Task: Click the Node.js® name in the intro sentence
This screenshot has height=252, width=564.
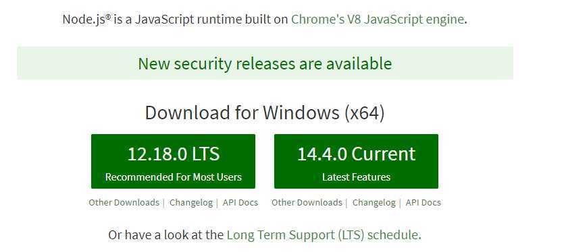Action: click(x=86, y=20)
